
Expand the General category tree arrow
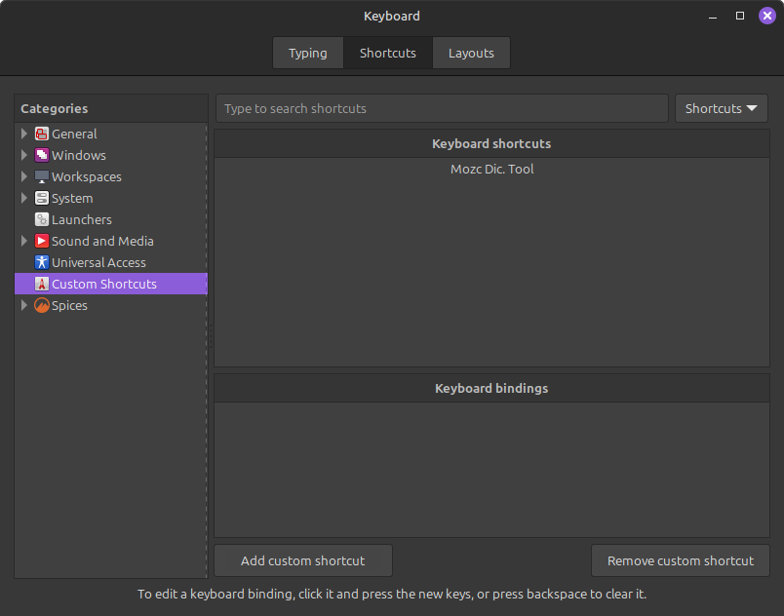pyautogui.click(x=24, y=135)
